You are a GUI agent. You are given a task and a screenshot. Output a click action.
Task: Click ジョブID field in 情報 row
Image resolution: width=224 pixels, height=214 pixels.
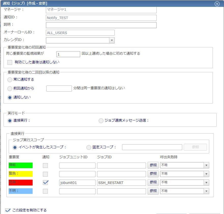coord(121,165)
